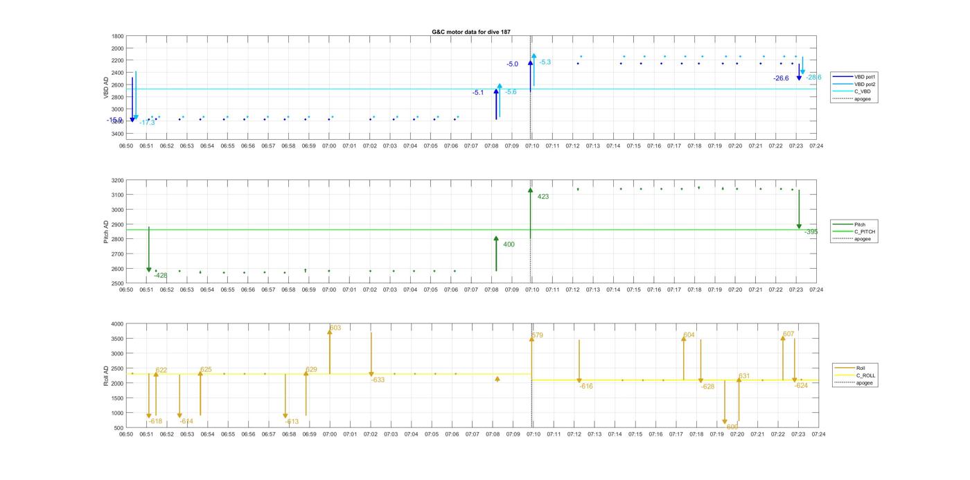Click "07:24" time tick under VBD plot
The width and height of the screenshot is (970, 480).
click(x=817, y=146)
